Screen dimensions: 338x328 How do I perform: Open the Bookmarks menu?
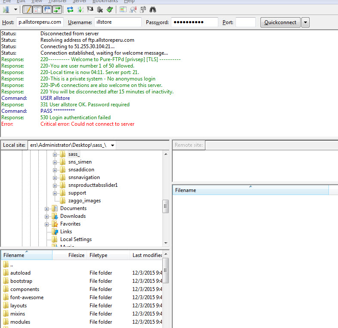tap(105, 2)
